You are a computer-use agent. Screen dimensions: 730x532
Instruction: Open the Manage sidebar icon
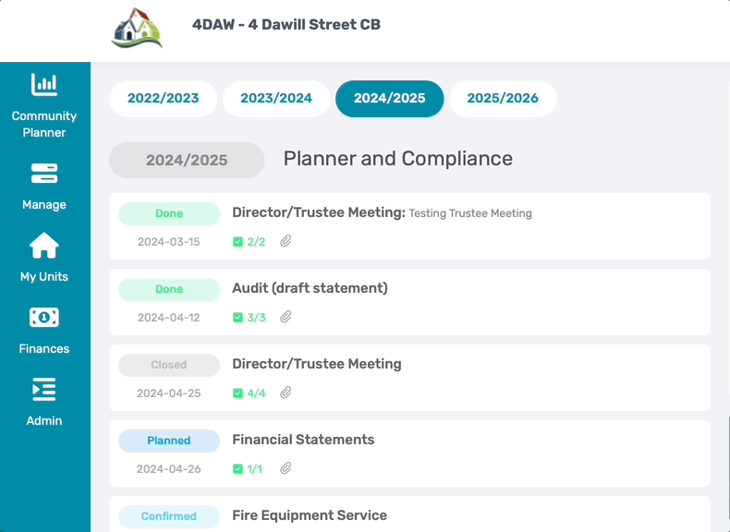44,174
